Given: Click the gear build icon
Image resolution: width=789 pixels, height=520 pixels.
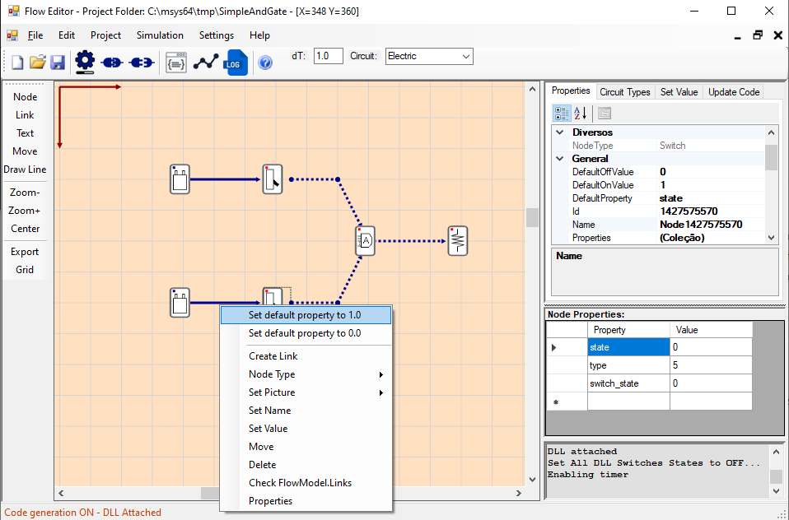Looking at the screenshot, I should (85, 63).
